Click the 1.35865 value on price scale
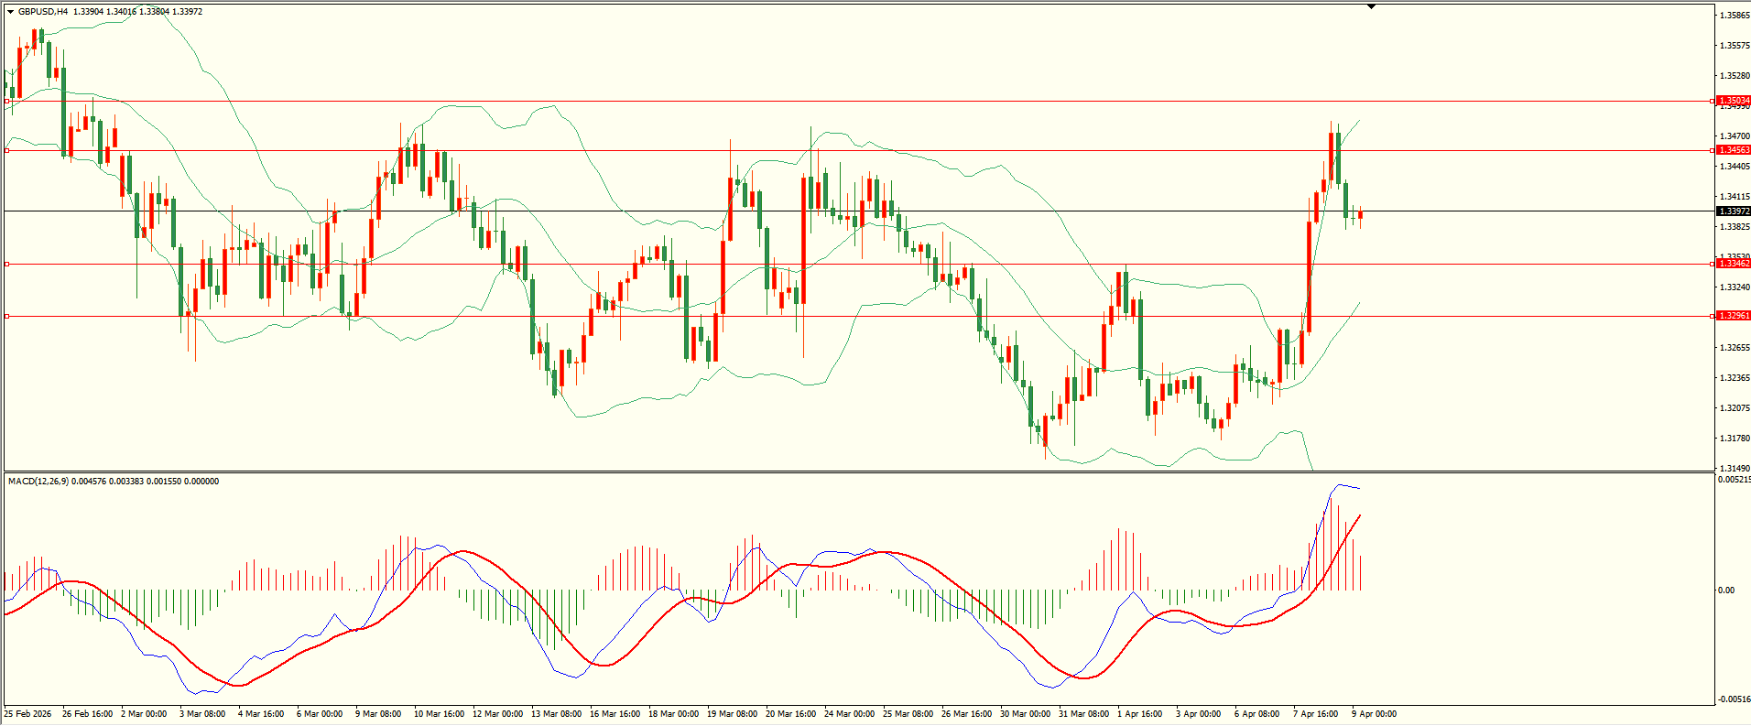Image resolution: width=1751 pixels, height=726 pixels. click(1734, 16)
